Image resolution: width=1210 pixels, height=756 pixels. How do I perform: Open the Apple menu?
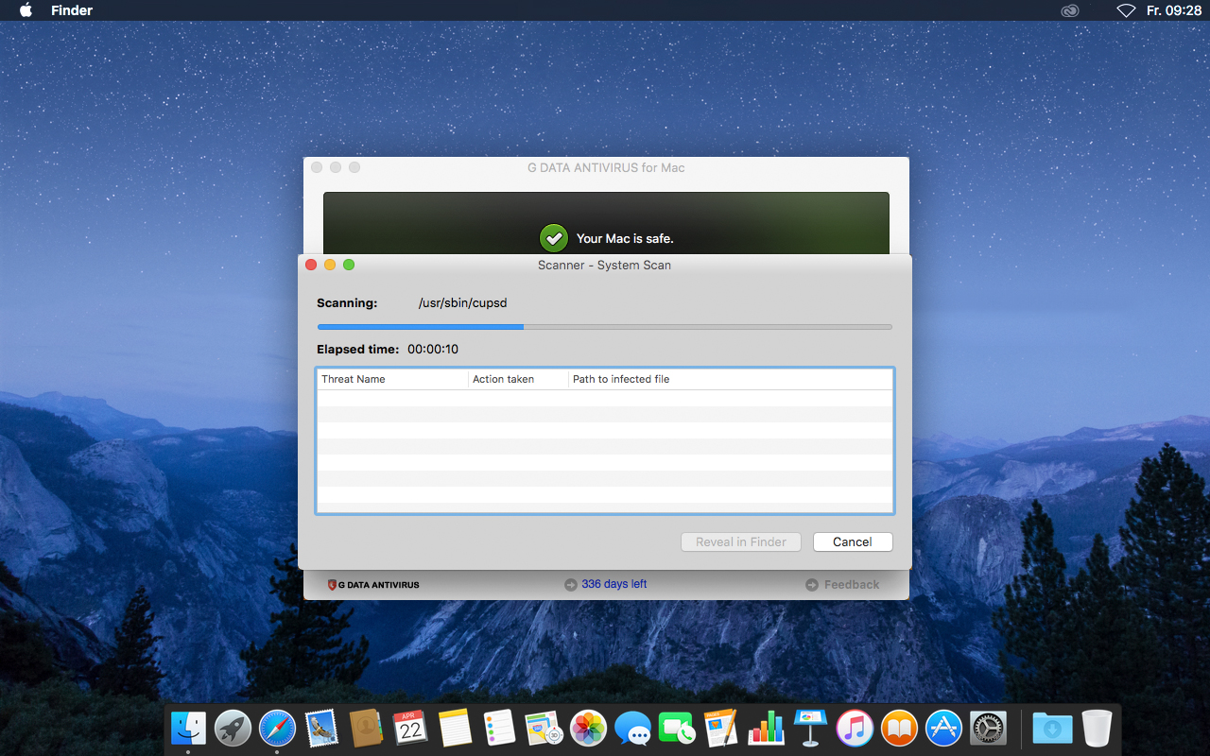pos(26,10)
